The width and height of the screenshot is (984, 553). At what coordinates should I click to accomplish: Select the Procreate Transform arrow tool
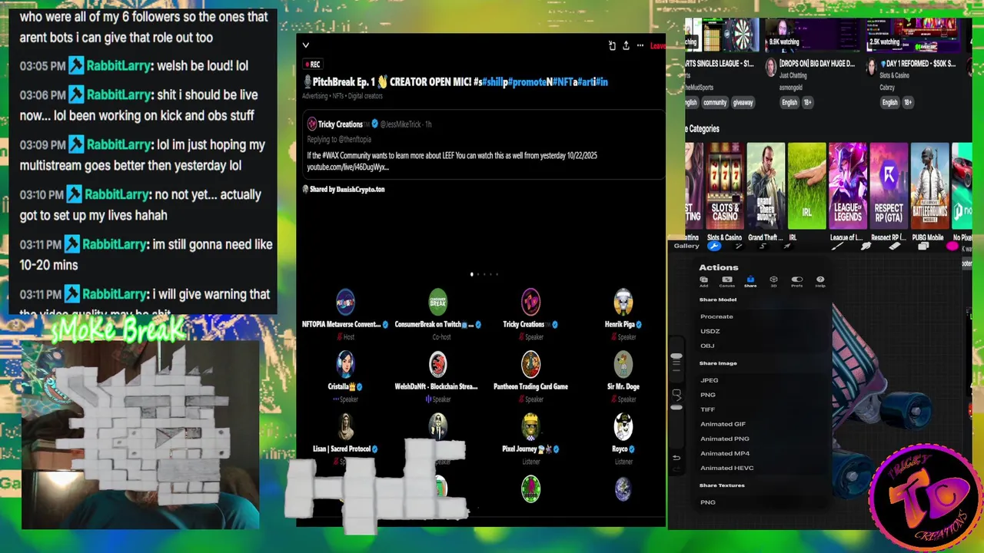(787, 246)
